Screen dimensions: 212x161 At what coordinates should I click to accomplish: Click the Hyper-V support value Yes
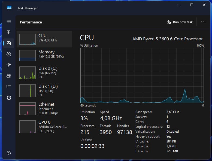169,136
